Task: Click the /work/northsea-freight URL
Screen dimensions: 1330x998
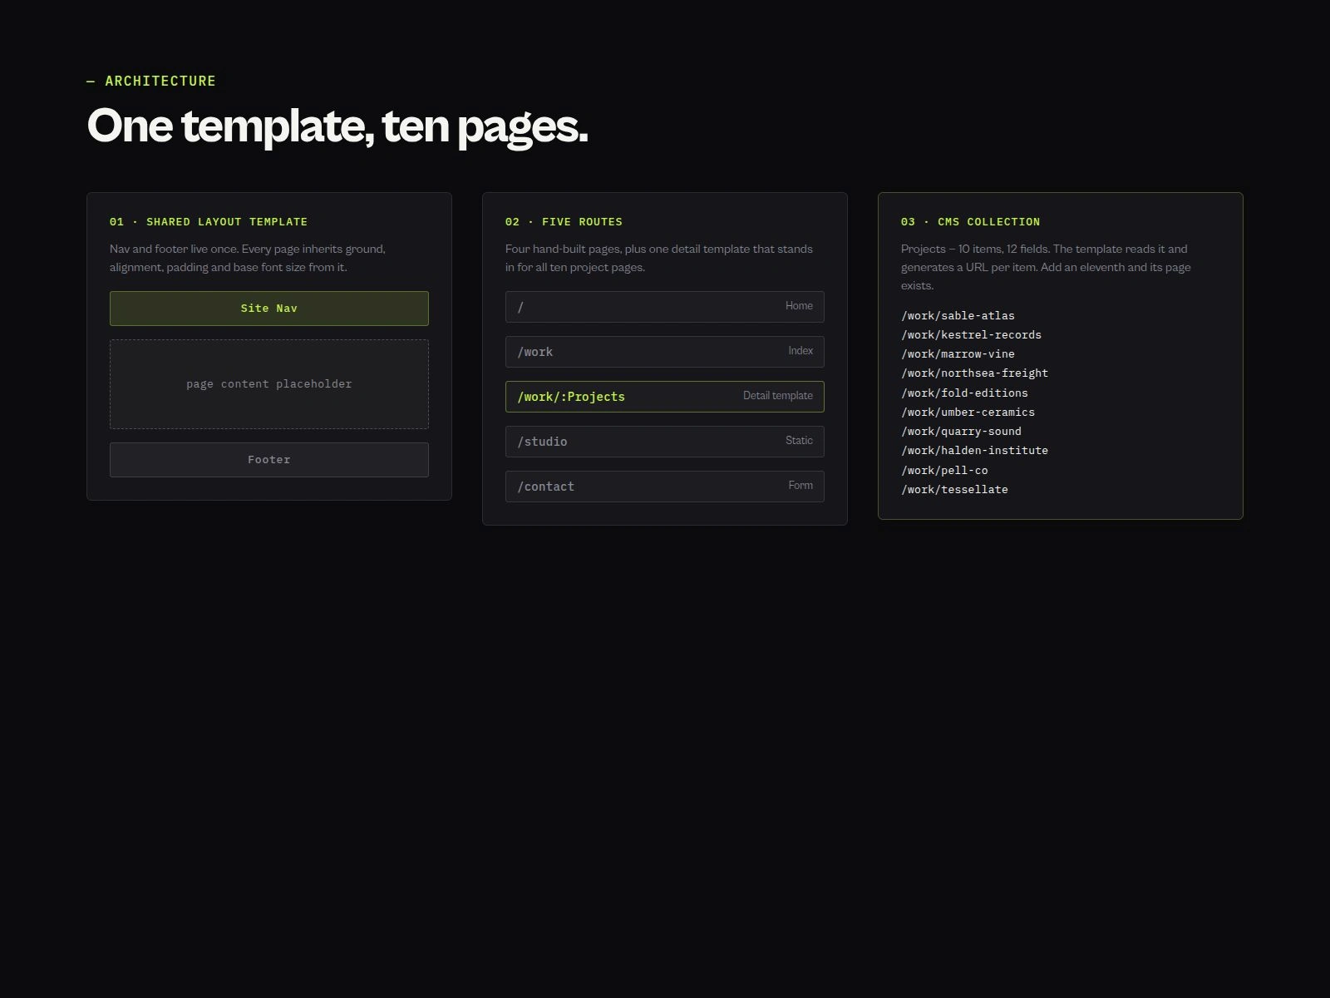Action: tap(974, 373)
